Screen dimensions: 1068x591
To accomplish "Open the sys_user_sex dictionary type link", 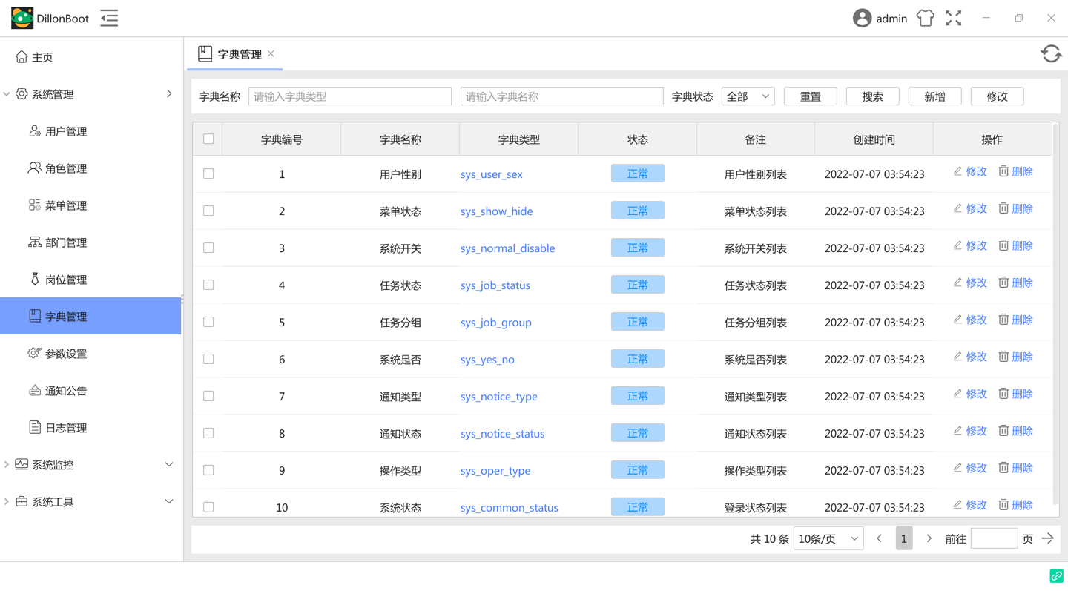I will pyautogui.click(x=491, y=174).
